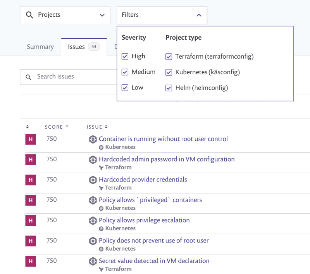310x274 pixels.
Task: Click the H severity badge on the first issue row
Action: [x=31, y=139]
